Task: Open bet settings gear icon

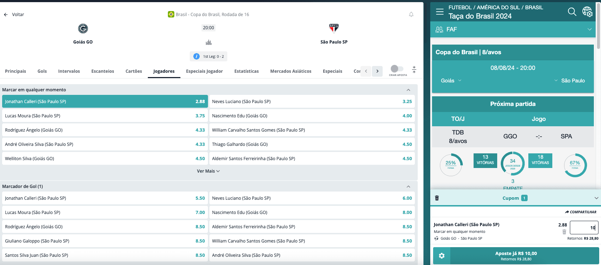Action: coord(442,256)
